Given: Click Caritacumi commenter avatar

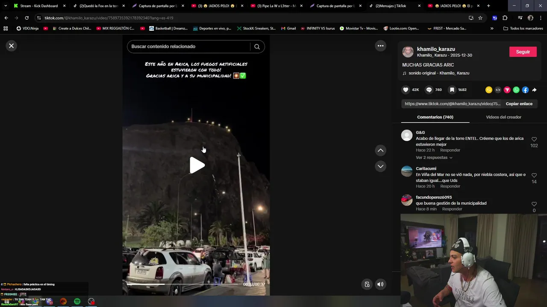Looking at the screenshot, I should tap(407, 171).
